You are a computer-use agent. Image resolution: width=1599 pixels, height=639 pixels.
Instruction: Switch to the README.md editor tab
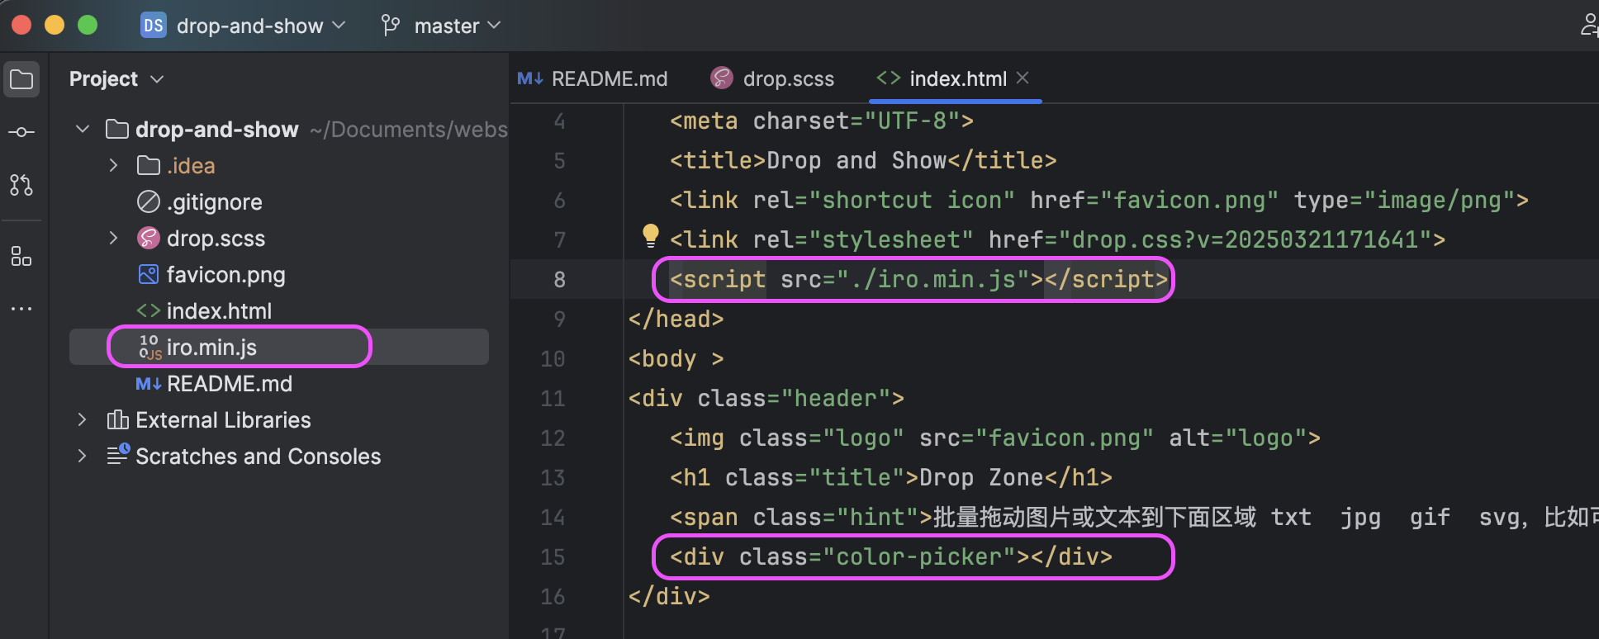pos(592,79)
